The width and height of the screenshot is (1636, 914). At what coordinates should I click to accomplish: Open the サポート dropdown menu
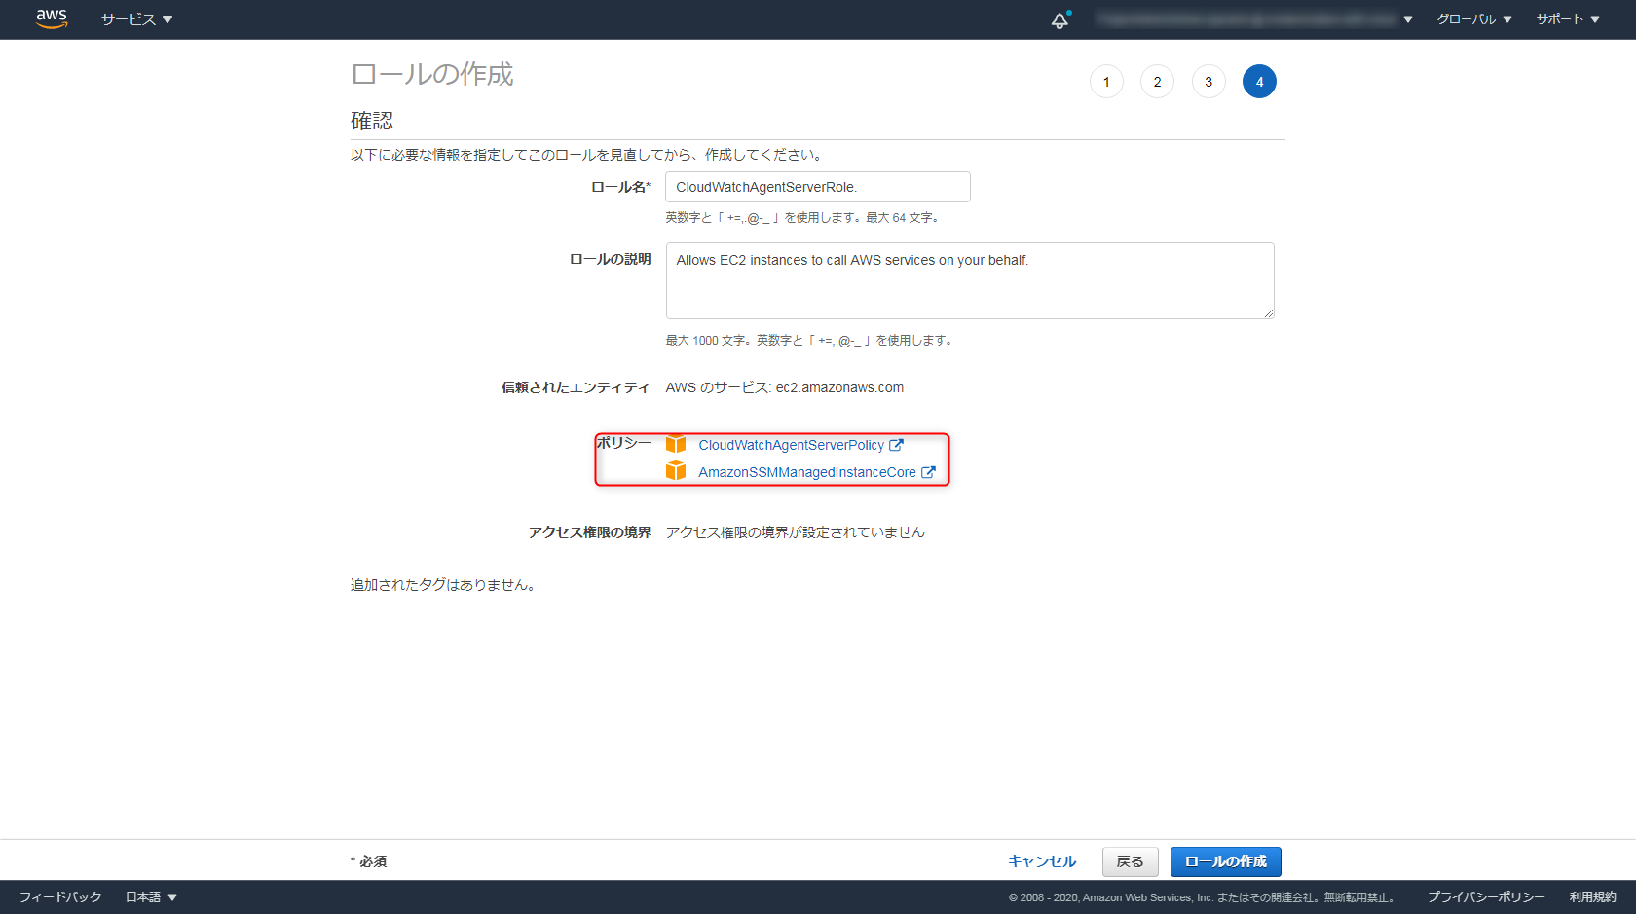point(1568,19)
